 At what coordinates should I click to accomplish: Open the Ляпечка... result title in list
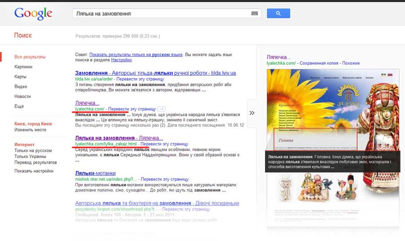(87, 103)
